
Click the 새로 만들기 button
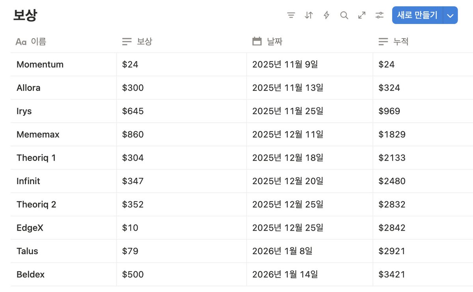[x=418, y=15]
